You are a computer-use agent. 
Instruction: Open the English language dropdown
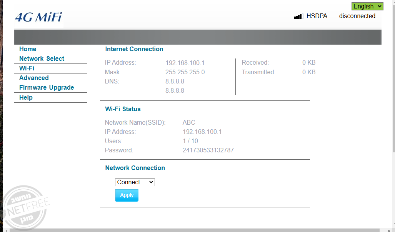(x=367, y=6)
